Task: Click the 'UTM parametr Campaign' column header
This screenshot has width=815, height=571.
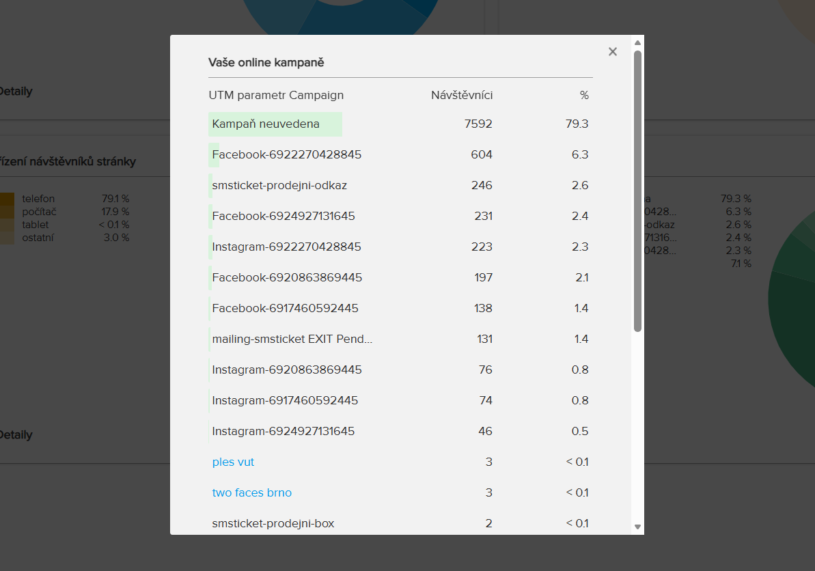Action: 276,96
